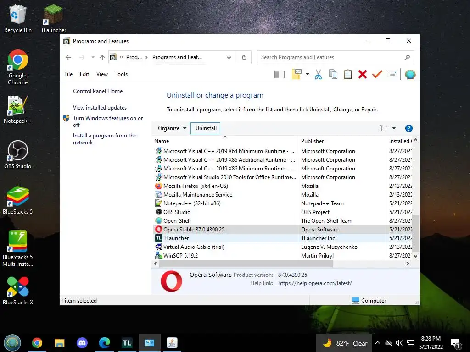Open Control Panel Home link

pyautogui.click(x=98, y=91)
